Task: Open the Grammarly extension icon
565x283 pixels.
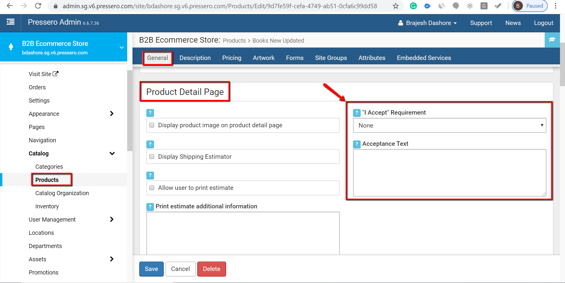Action: [x=413, y=6]
